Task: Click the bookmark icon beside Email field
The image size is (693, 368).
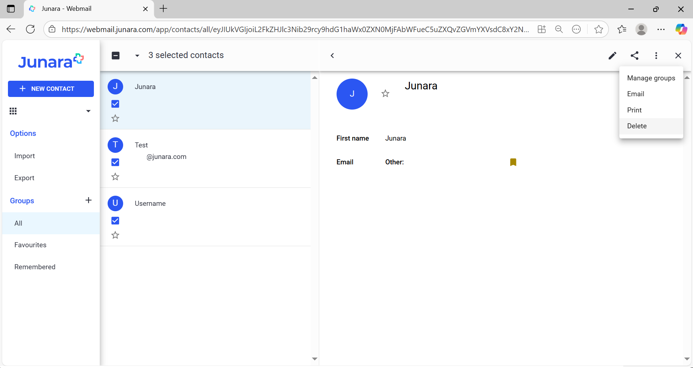Action: click(x=513, y=162)
